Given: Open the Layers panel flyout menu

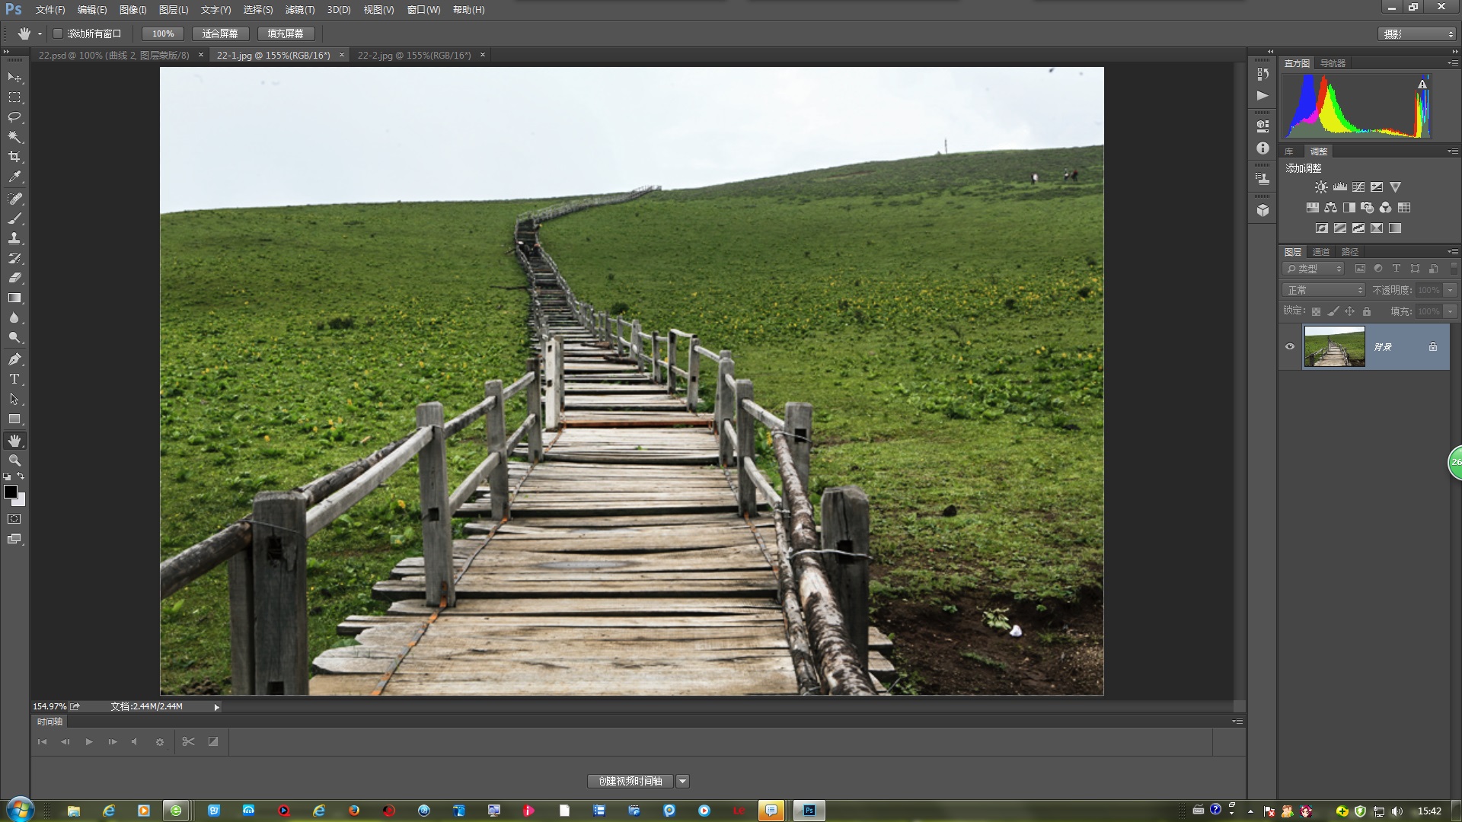Looking at the screenshot, I should pos(1452,252).
